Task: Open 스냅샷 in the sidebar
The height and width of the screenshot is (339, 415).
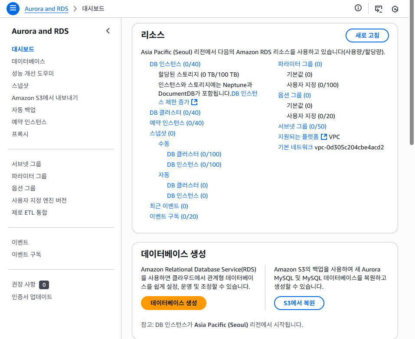Action: coord(20,86)
